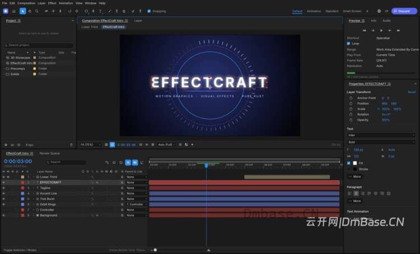Open the Animation menu

point(66,3)
